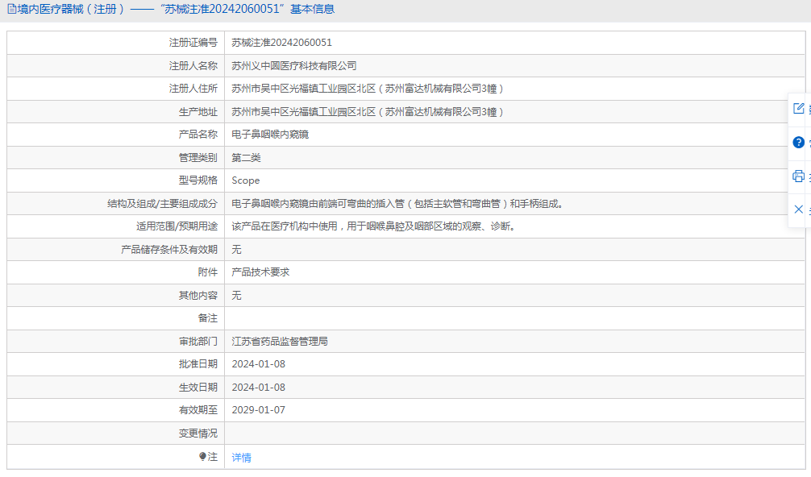Click the header title 境内医疗器械（注册）

(x=72, y=9)
